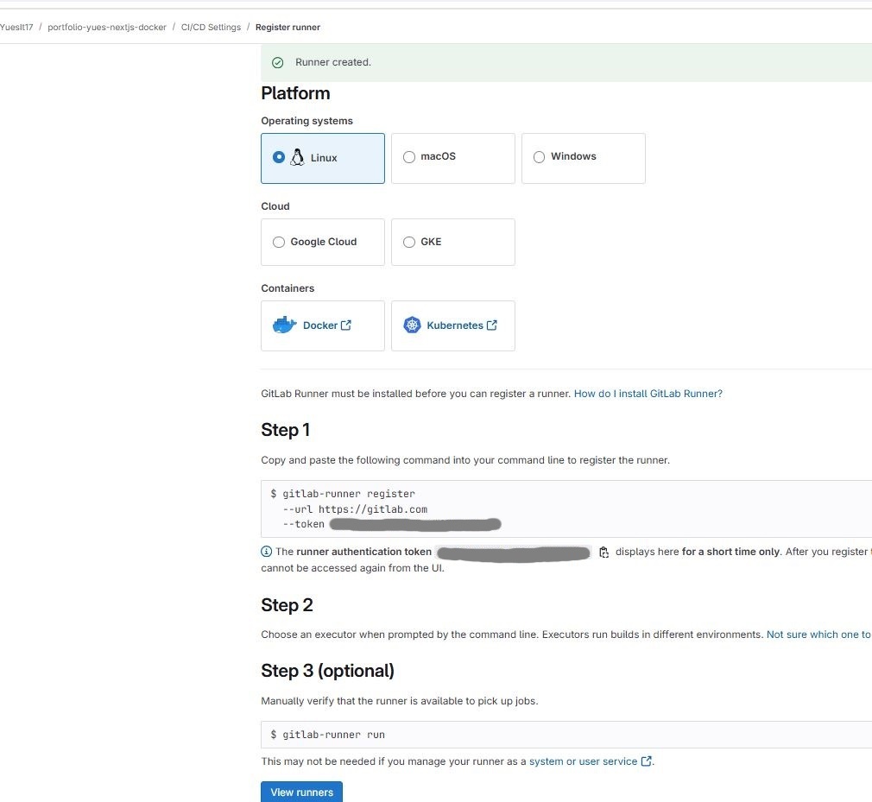
Task: Click external link icon beside Kubernetes
Action: [x=491, y=325]
